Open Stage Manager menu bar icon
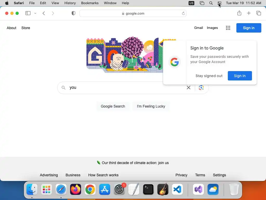This screenshot has width=266, height=200. [202, 3]
